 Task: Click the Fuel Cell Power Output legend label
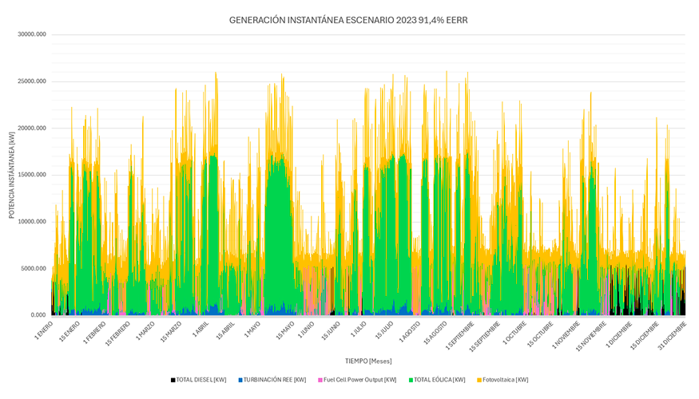359,380
